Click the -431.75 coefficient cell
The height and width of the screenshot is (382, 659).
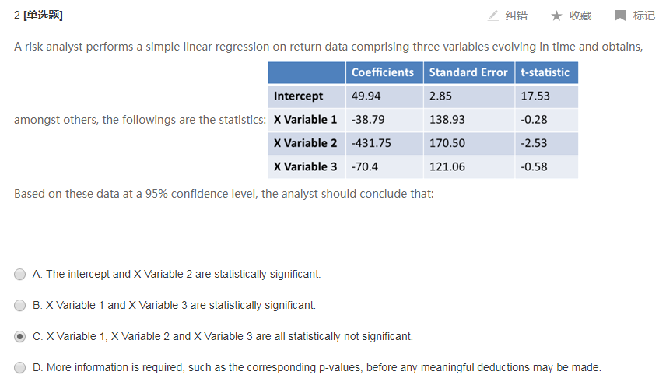(371, 143)
